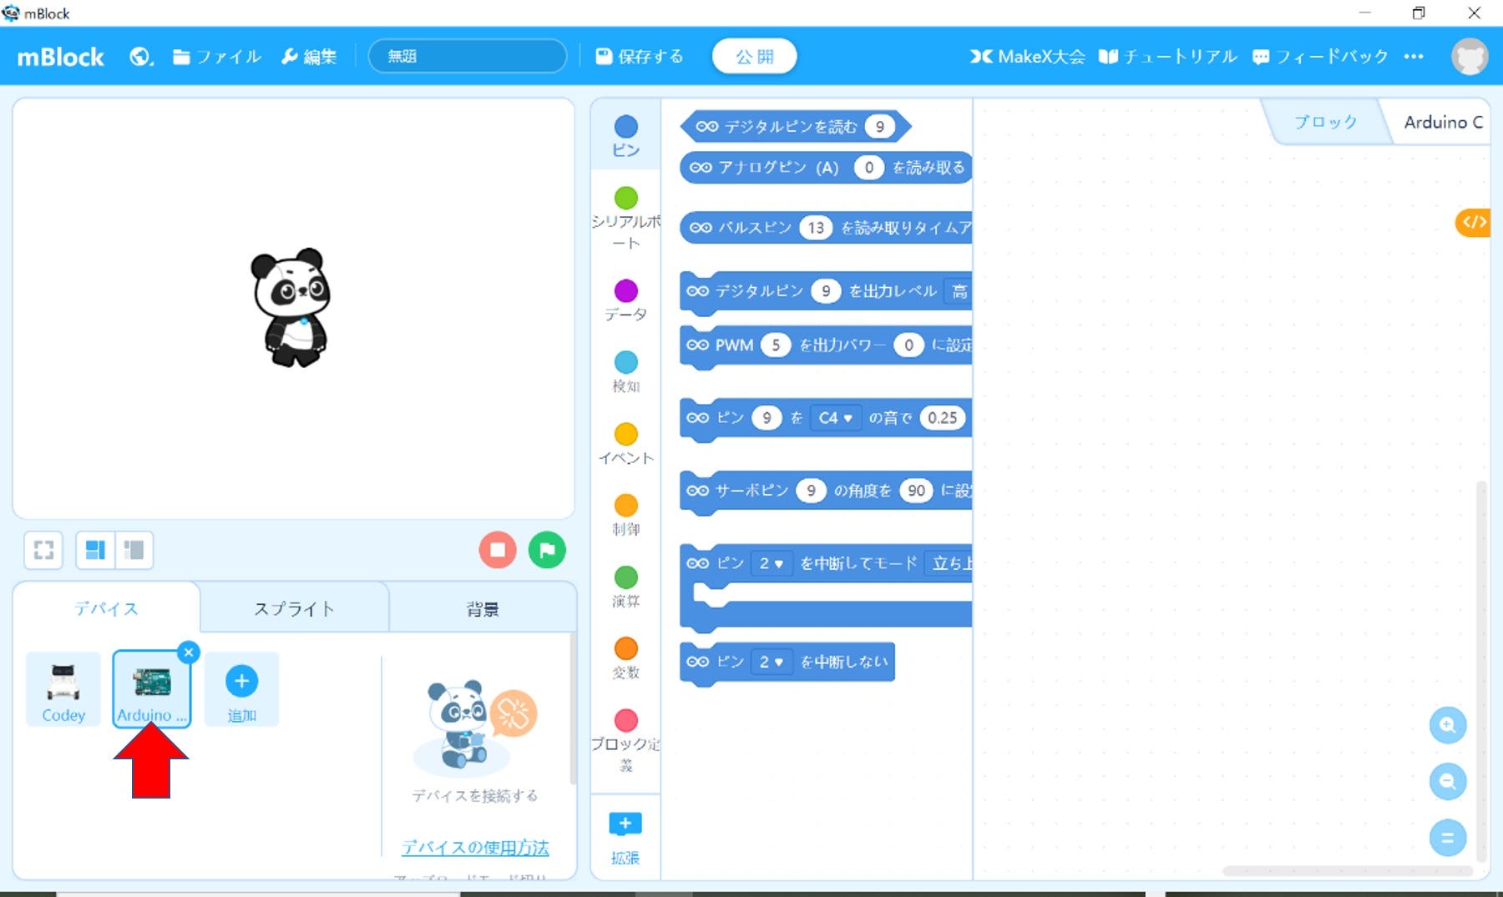The height and width of the screenshot is (897, 1503).
Task: Select the イベント block category
Action: coord(625,444)
